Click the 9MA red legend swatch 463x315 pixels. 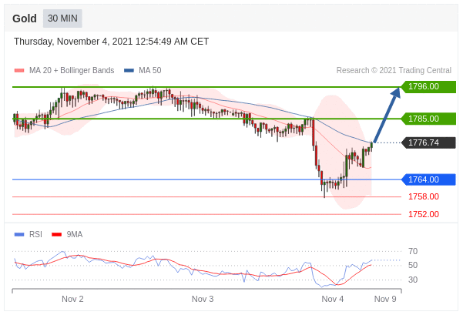coord(56,234)
